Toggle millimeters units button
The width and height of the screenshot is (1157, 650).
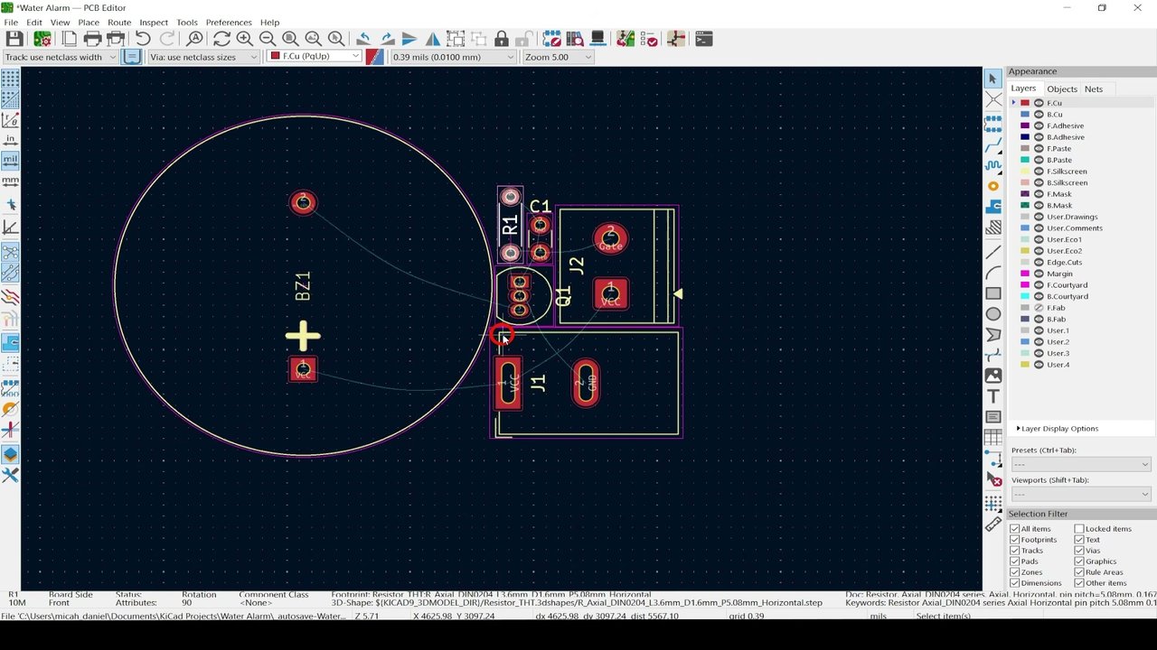point(10,181)
